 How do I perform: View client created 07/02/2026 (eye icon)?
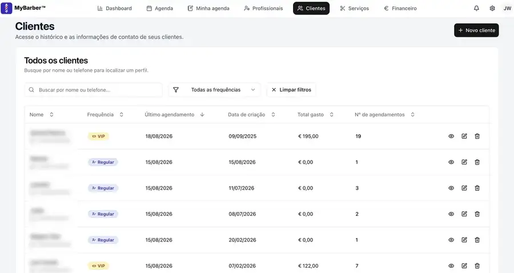[x=451, y=266]
